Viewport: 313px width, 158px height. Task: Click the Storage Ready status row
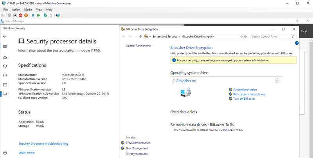click(x=31, y=126)
